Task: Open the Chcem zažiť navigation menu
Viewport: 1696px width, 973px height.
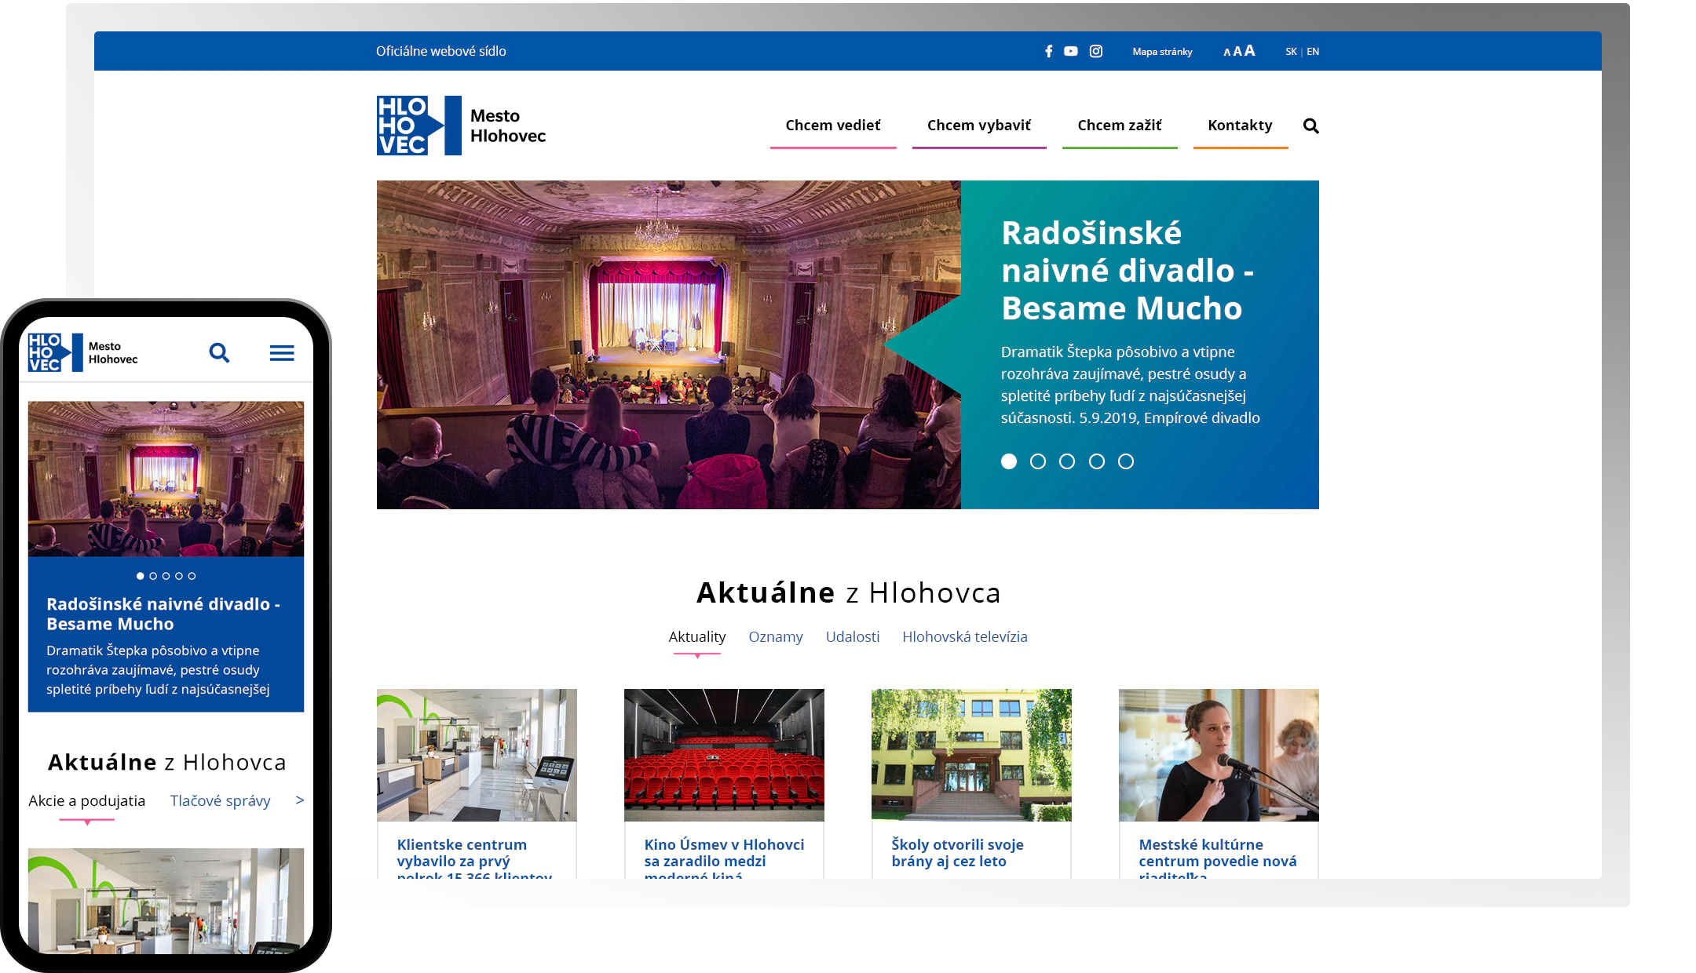Action: (x=1120, y=125)
